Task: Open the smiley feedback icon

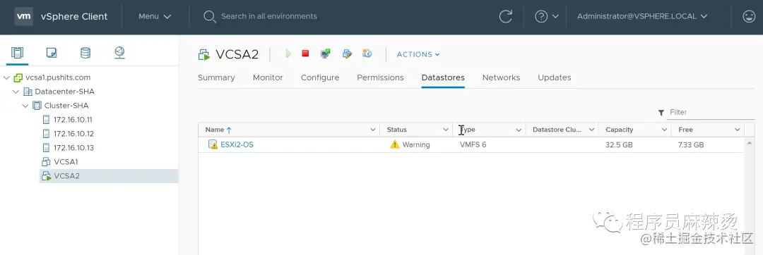Action: 748,16
